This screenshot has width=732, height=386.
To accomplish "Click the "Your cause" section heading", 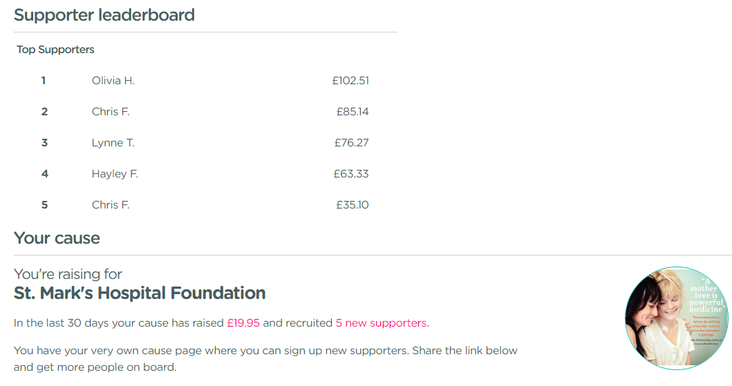I will tap(57, 238).
